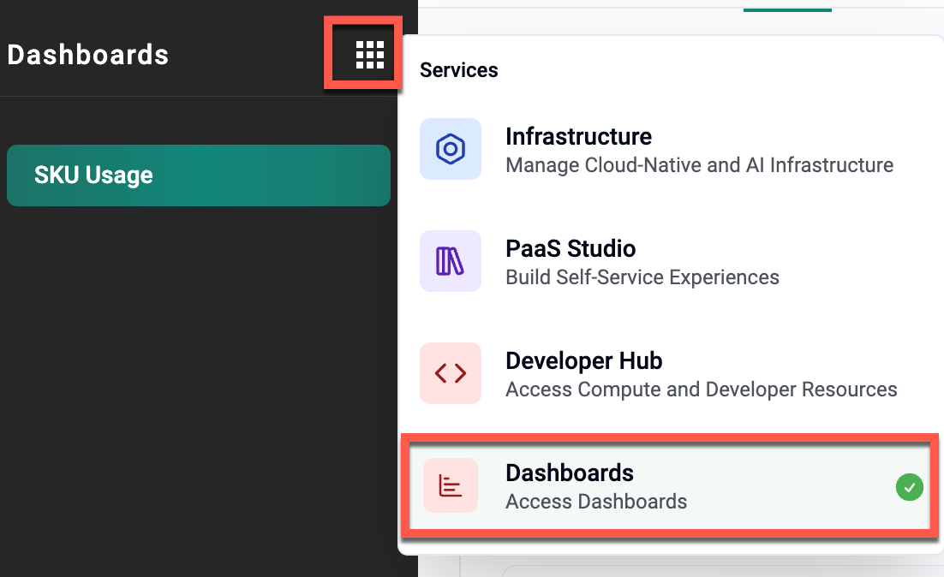The width and height of the screenshot is (944, 577).
Task: Click the green checkmark beside Dashboards
Action: point(909,487)
